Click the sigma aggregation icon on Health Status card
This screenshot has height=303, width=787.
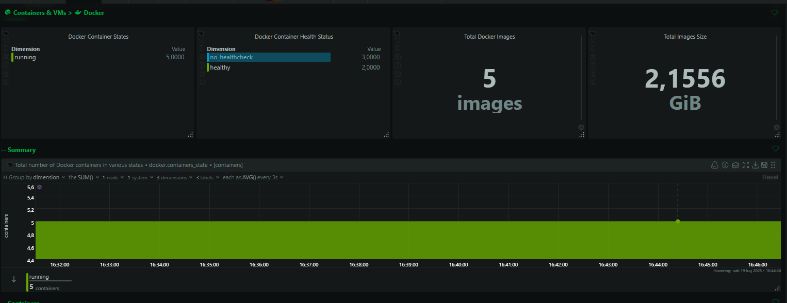[202, 48]
